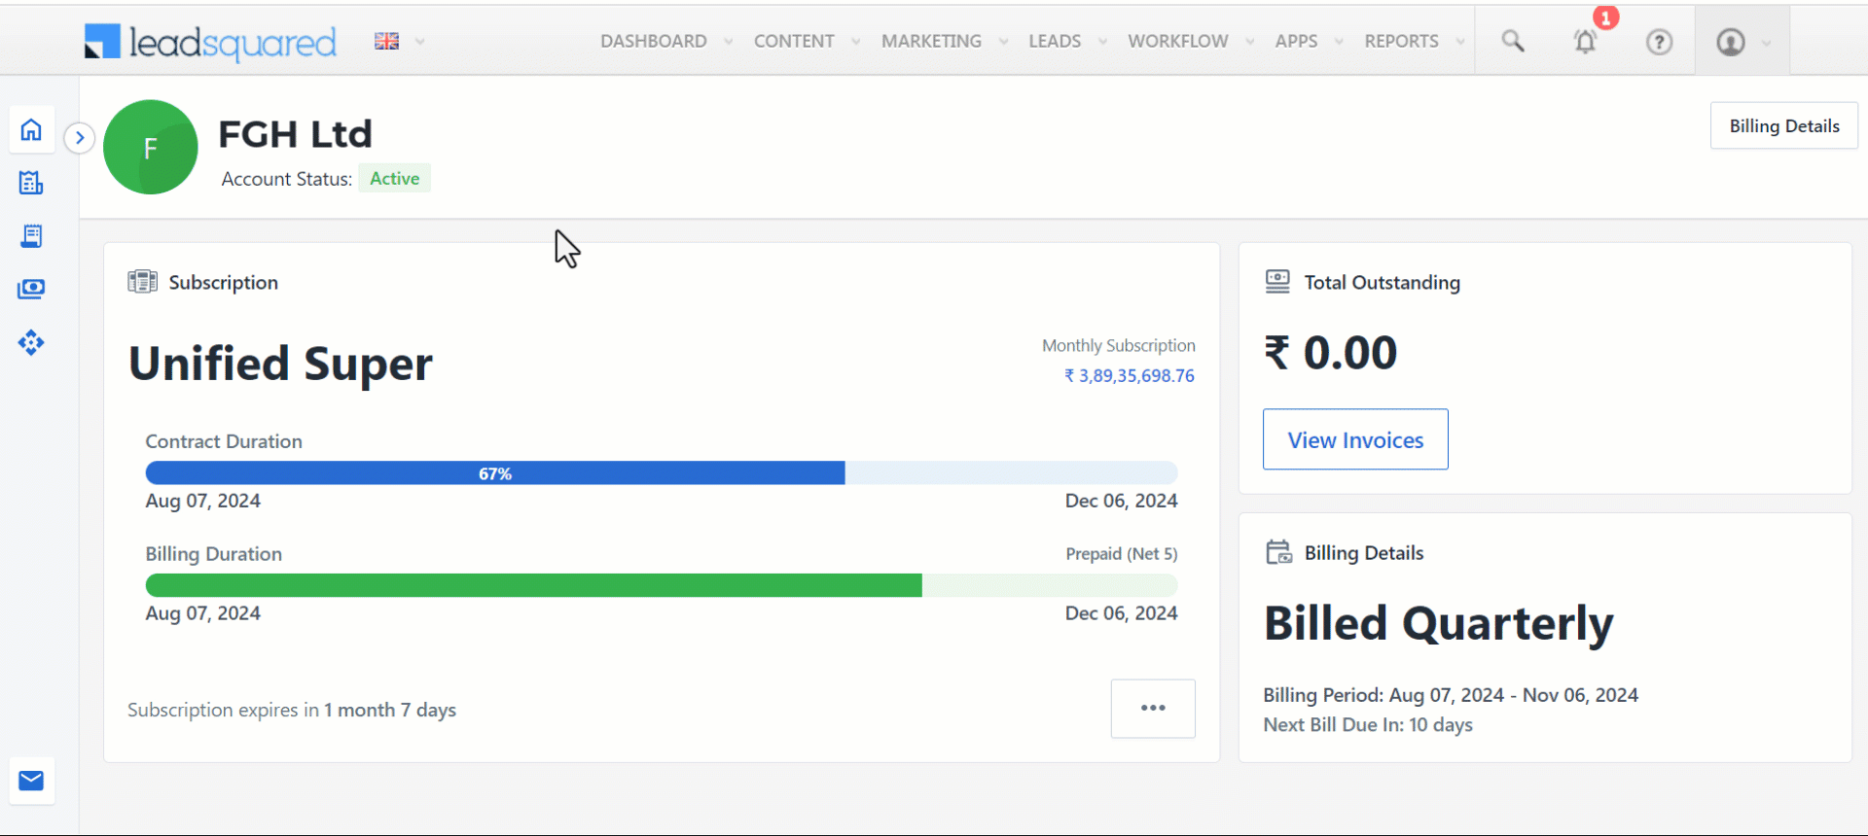Click the search magnifier icon
Viewport: 1868px width, 836px height.
[1513, 41]
